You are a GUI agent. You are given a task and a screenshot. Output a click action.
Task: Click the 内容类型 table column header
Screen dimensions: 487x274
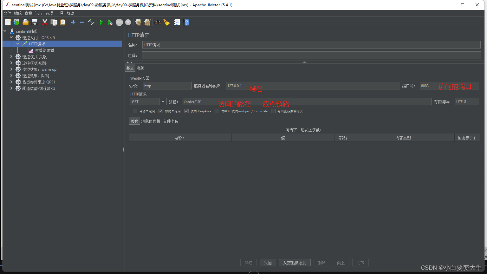(x=403, y=138)
